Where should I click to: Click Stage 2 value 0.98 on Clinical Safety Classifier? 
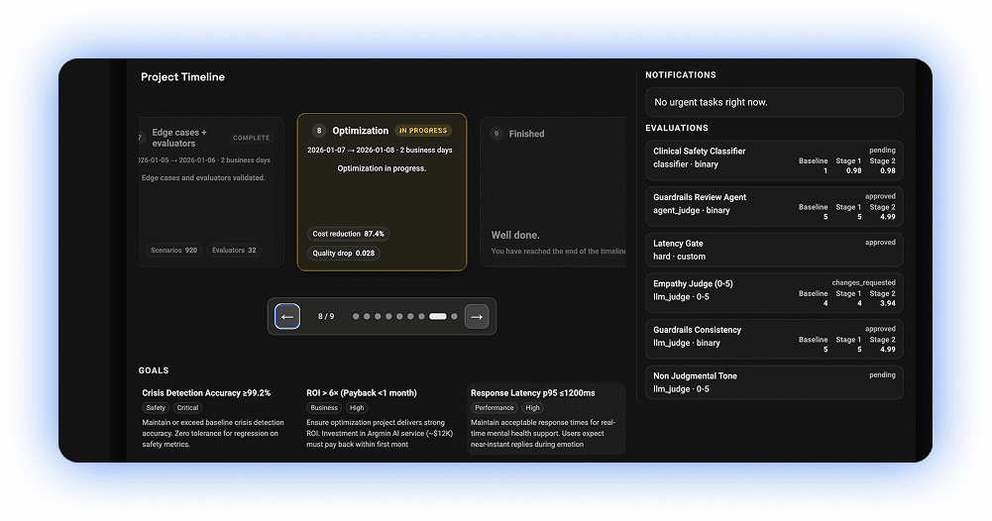[x=888, y=170]
